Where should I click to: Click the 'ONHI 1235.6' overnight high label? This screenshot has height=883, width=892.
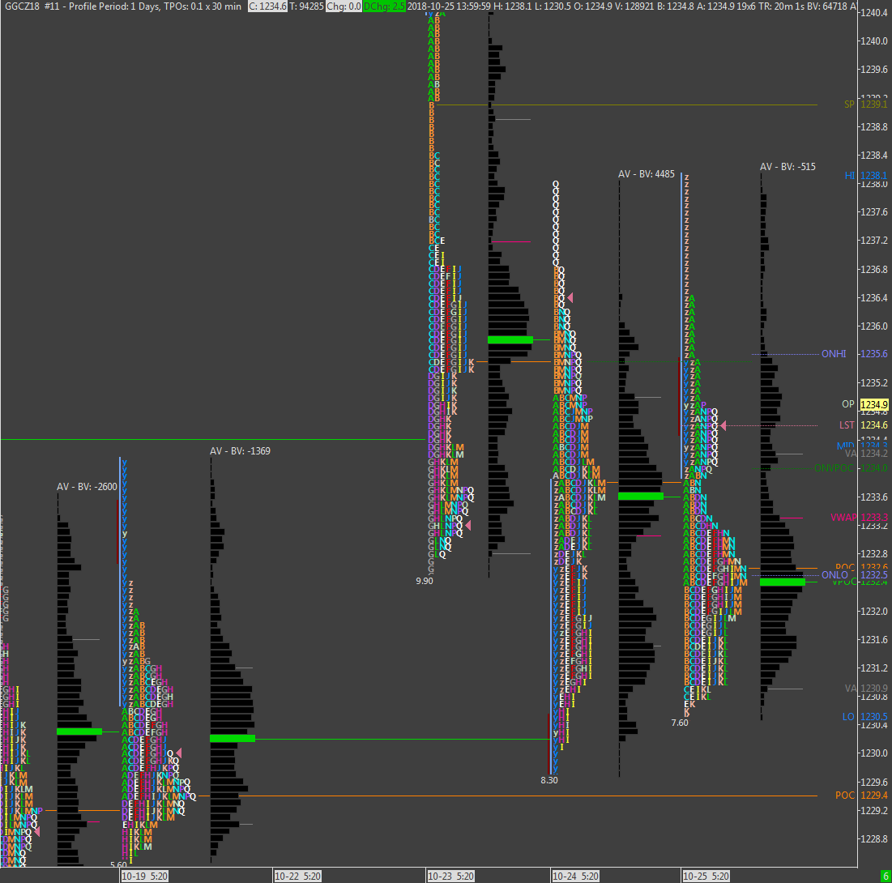[854, 354]
